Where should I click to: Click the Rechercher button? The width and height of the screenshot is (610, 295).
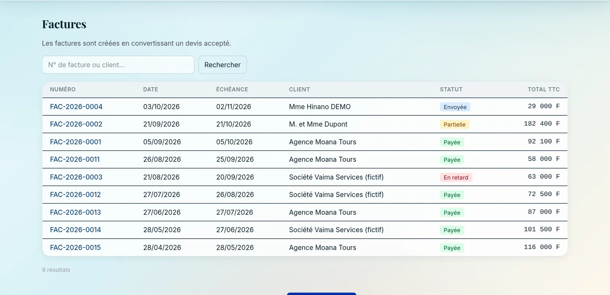pos(223,65)
